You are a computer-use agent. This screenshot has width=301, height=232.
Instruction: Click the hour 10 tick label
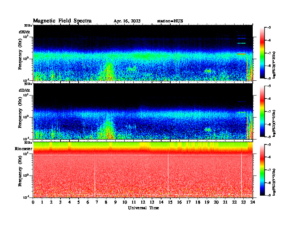point(125,202)
